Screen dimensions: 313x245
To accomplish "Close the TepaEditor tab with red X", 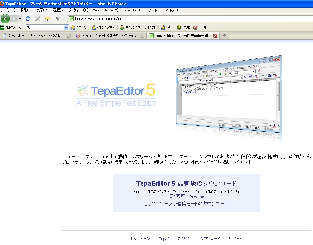I will tap(215, 36).
